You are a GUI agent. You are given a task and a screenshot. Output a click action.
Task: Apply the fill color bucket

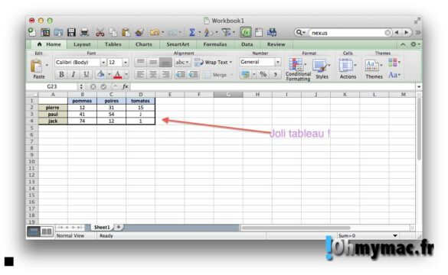coord(100,75)
